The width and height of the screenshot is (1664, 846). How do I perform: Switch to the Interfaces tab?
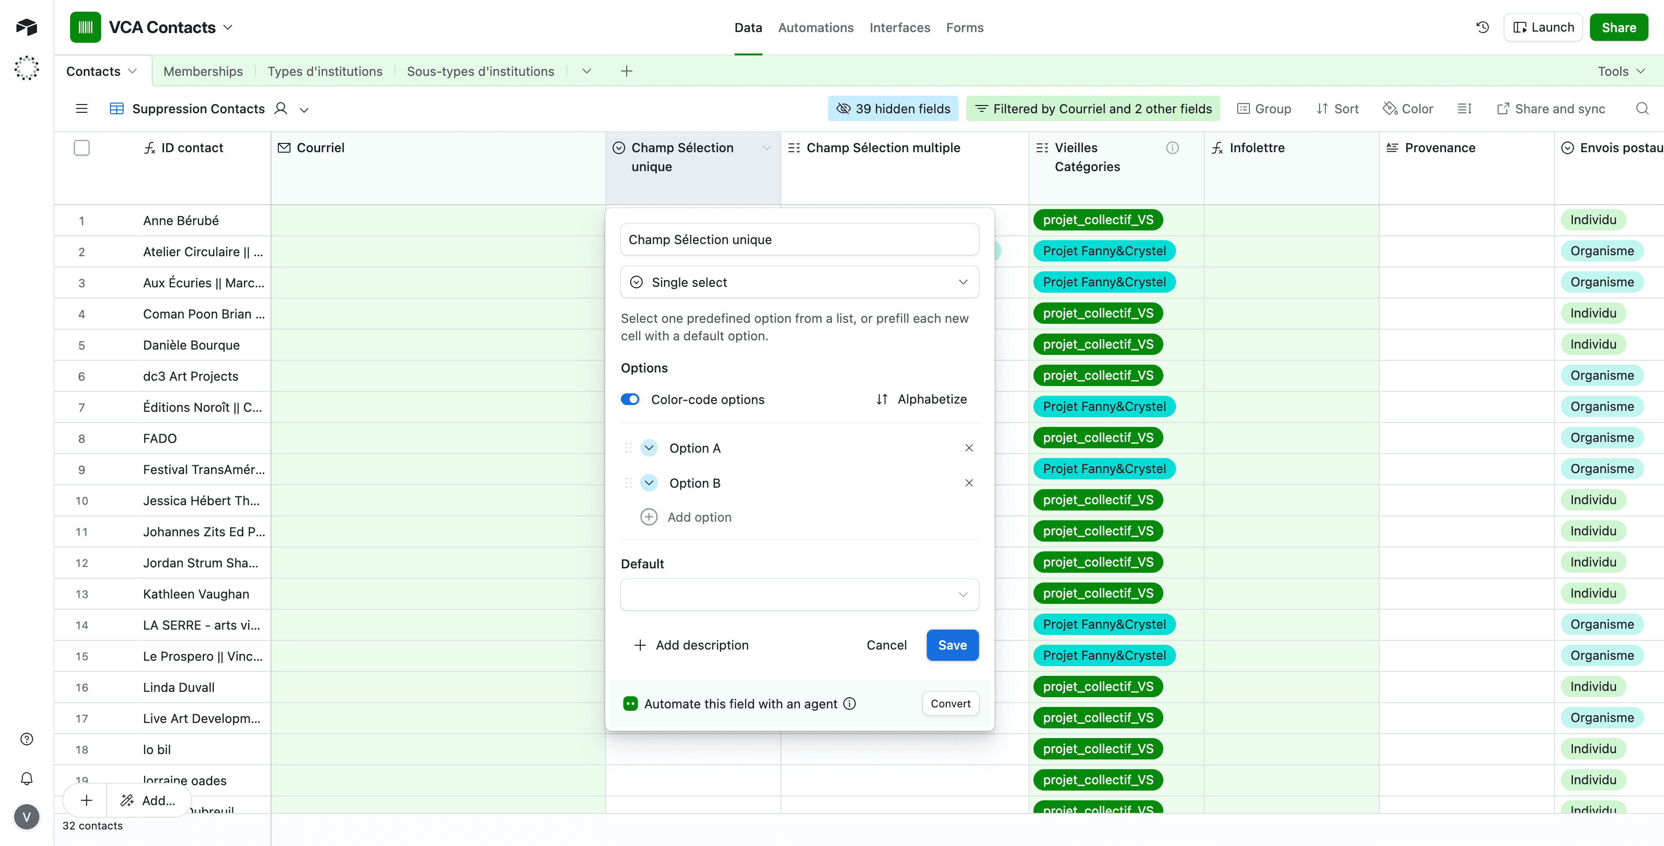click(x=899, y=27)
